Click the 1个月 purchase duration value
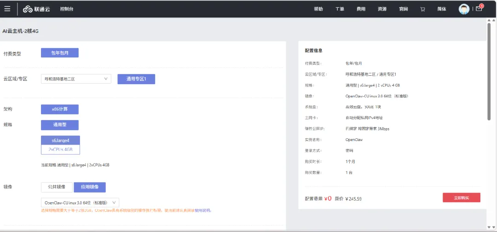The image size is (497, 232). 350,162
